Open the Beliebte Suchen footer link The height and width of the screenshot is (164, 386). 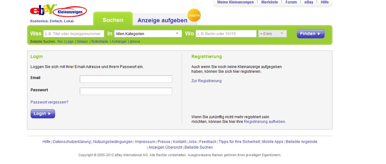[x=199, y=147]
